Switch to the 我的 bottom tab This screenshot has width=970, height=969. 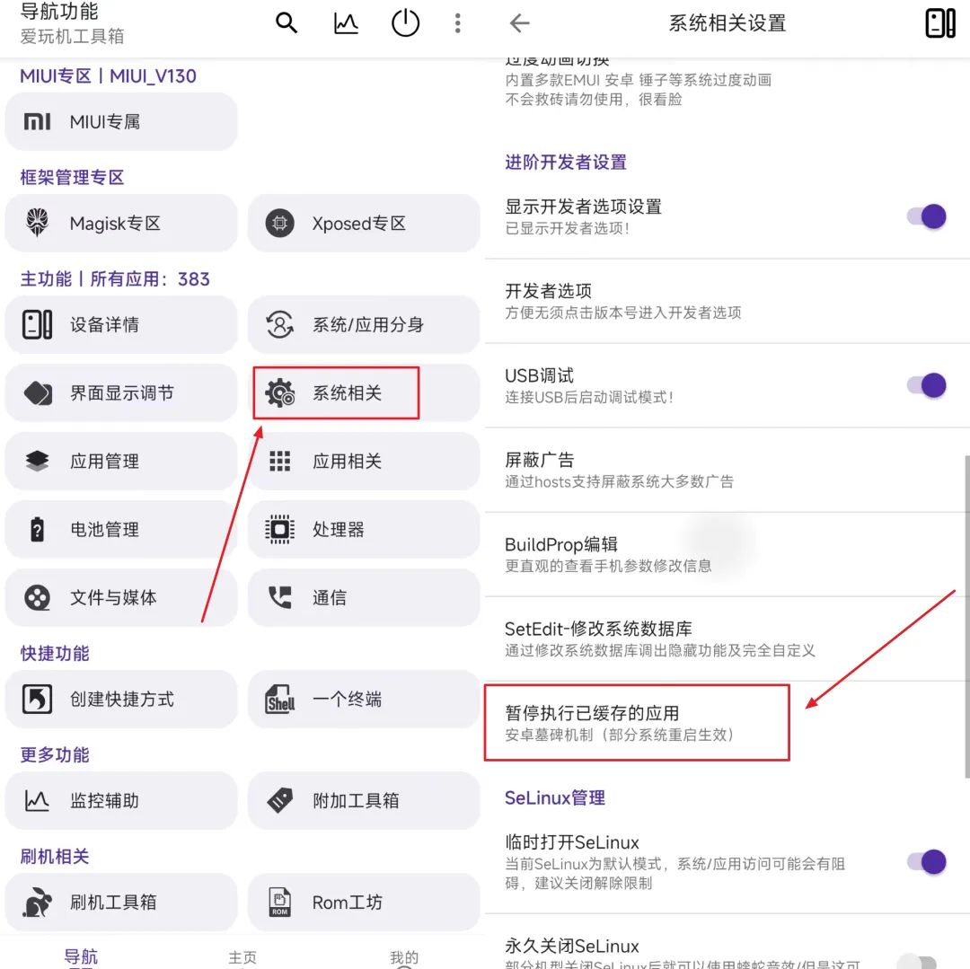click(x=404, y=957)
